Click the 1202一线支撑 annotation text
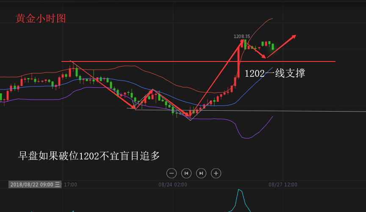This screenshot has height=212, width=366. pyautogui.click(x=275, y=73)
